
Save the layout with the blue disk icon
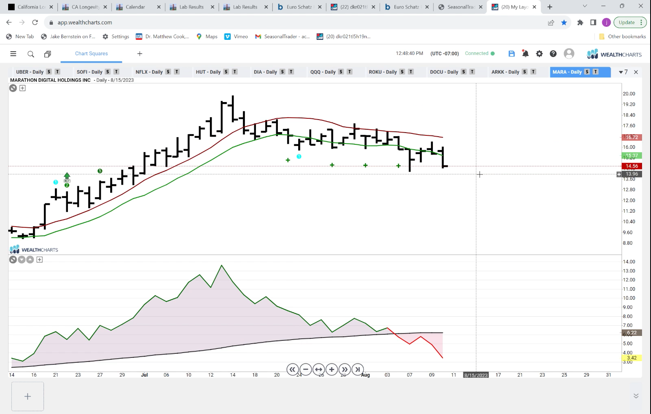pyautogui.click(x=512, y=54)
